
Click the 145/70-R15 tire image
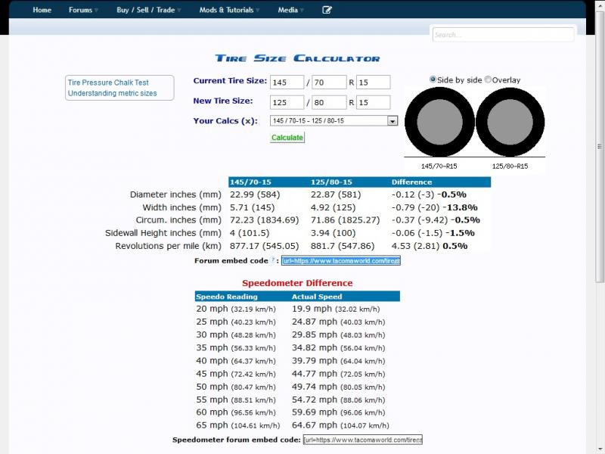pos(439,122)
